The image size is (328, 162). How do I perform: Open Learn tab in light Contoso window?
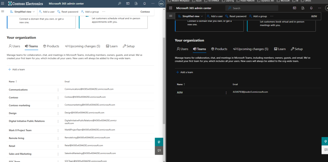[112, 46]
